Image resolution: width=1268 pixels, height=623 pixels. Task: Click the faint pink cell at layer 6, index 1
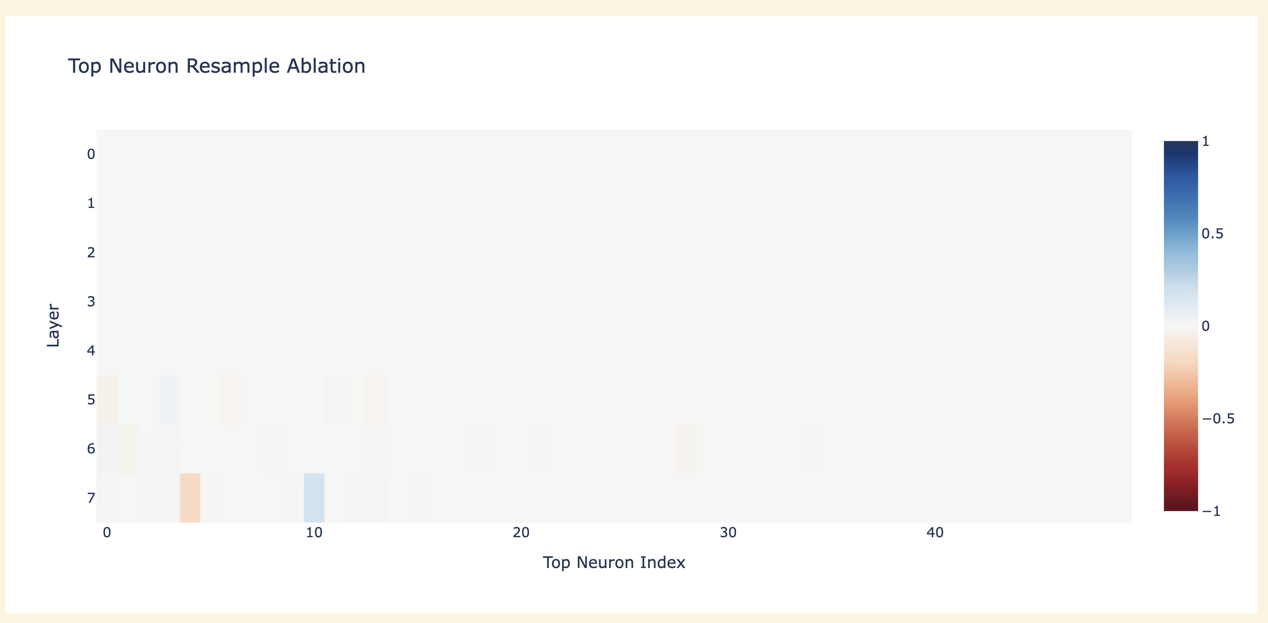(x=127, y=449)
